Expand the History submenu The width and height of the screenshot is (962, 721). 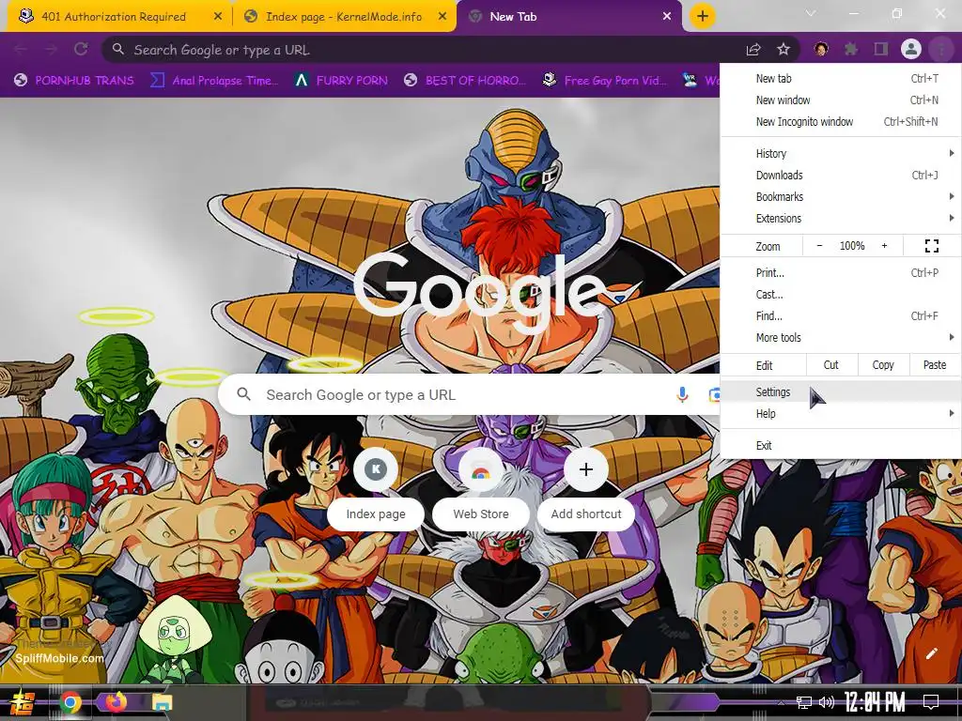point(841,153)
